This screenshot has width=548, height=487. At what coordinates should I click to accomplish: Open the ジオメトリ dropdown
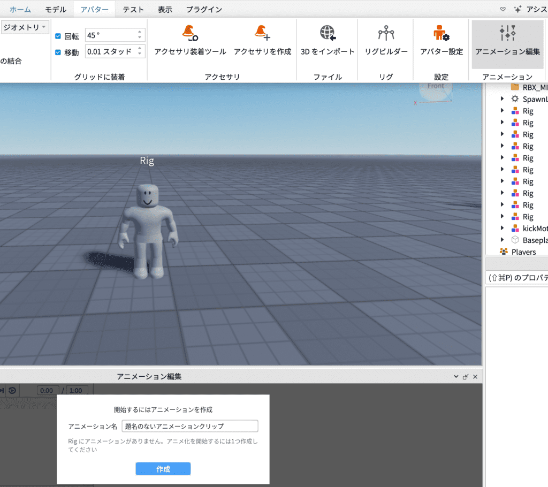(25, 27)
